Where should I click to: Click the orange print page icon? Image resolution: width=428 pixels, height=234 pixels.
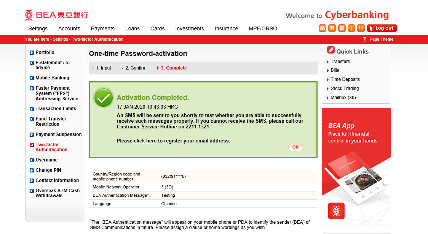pos(361,28)
